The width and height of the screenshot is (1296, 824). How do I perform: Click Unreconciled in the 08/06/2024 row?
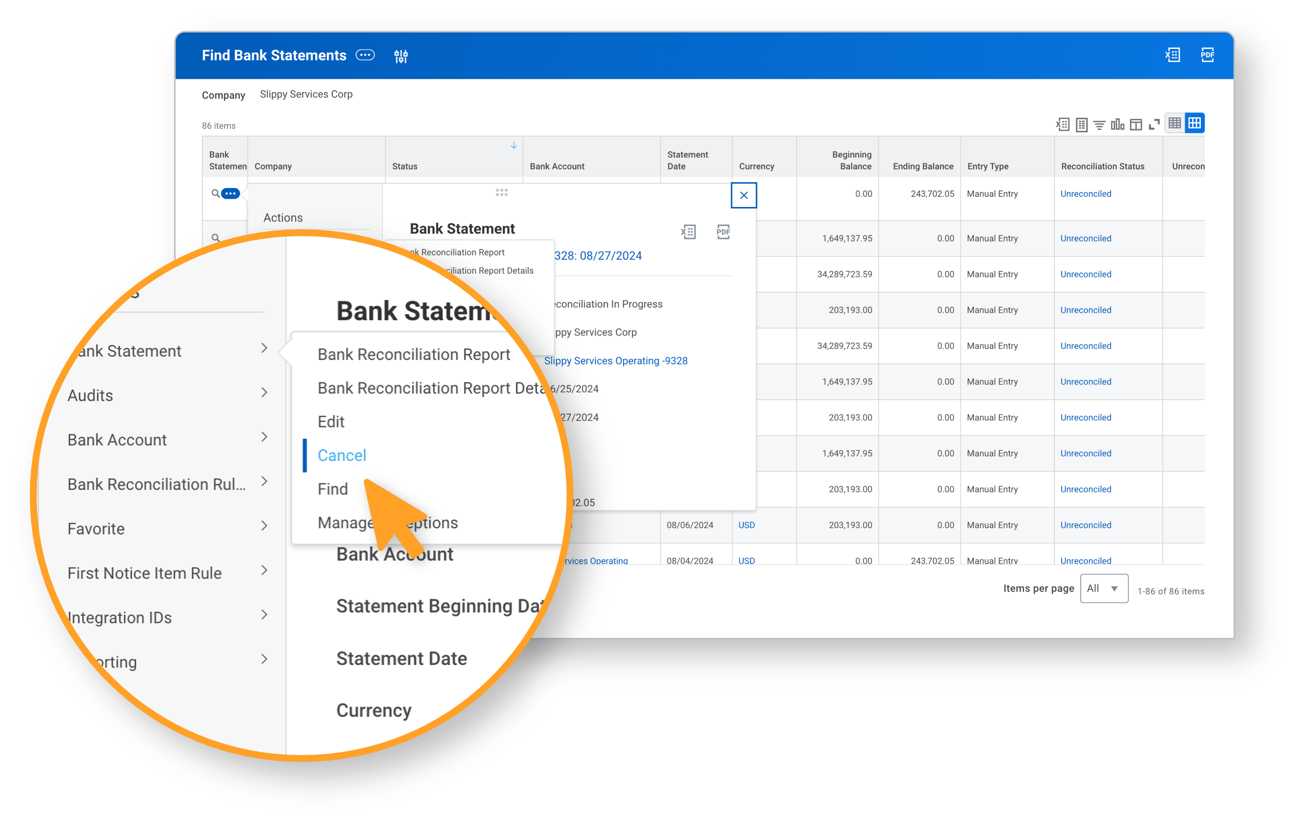(x=1085, y=525)
